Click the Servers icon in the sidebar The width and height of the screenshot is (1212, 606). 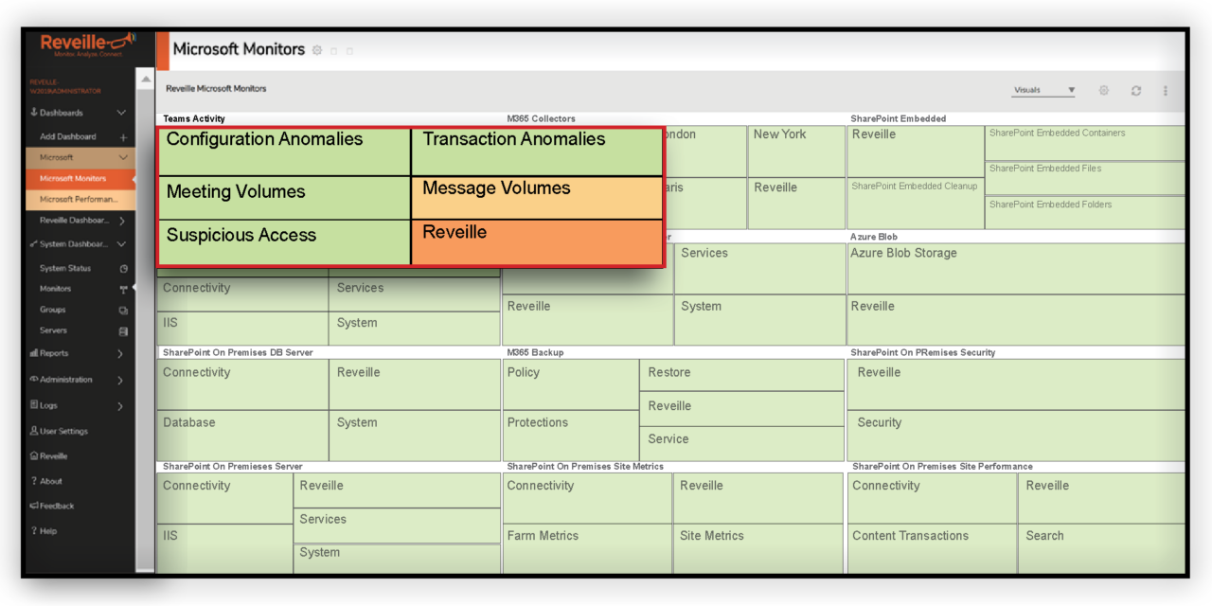point(123,331)
